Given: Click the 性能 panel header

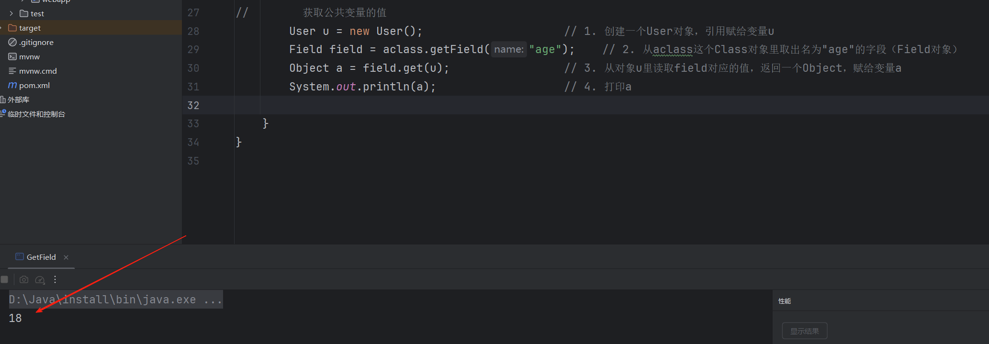Looking at the screenshot, I should 785,301.
